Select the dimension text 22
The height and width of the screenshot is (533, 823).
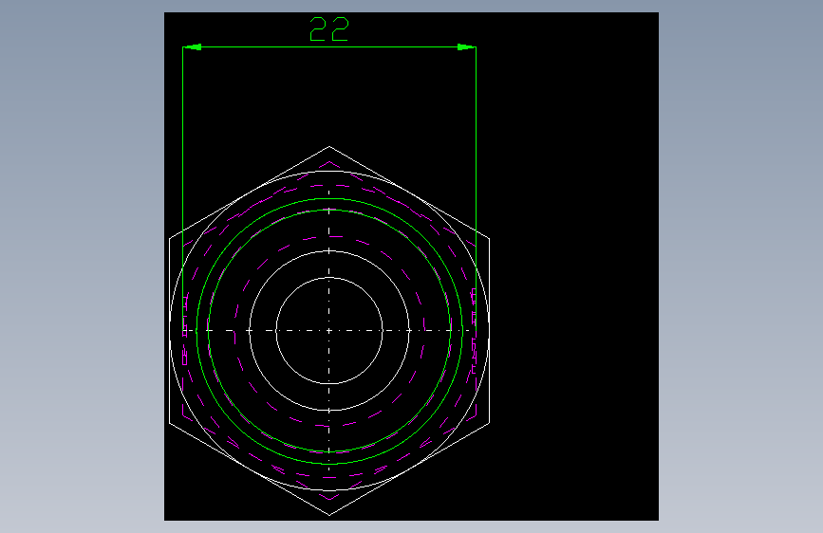point(329,29)
